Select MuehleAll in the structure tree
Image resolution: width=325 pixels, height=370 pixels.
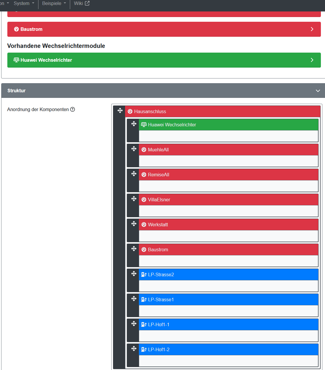pyautogui.click(x=228, y=150)
